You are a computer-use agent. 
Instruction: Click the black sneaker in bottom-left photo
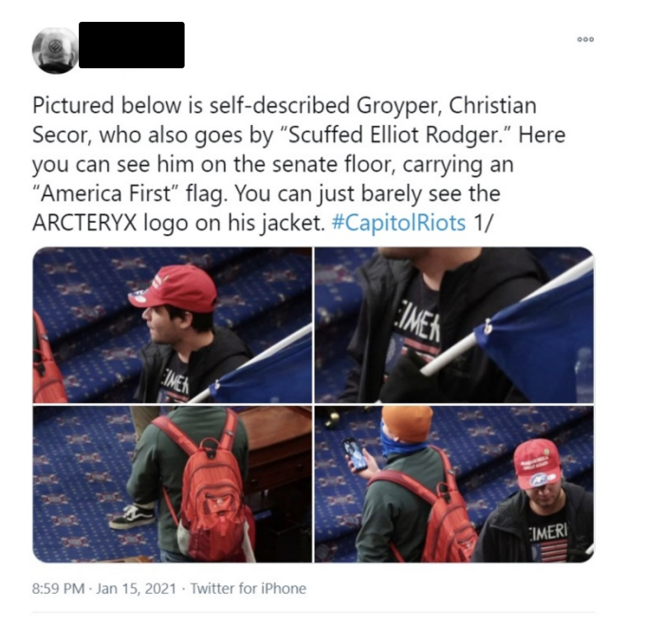click(x=133, y=517)
